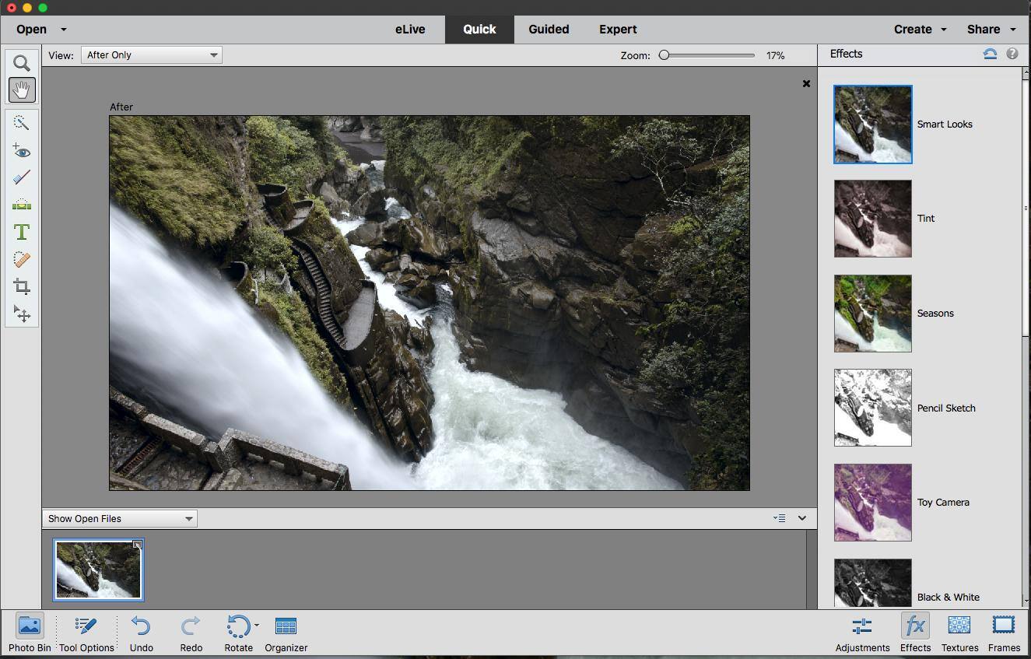Switch to the Guided tab

pyautogui.click(x=549, y=30)
